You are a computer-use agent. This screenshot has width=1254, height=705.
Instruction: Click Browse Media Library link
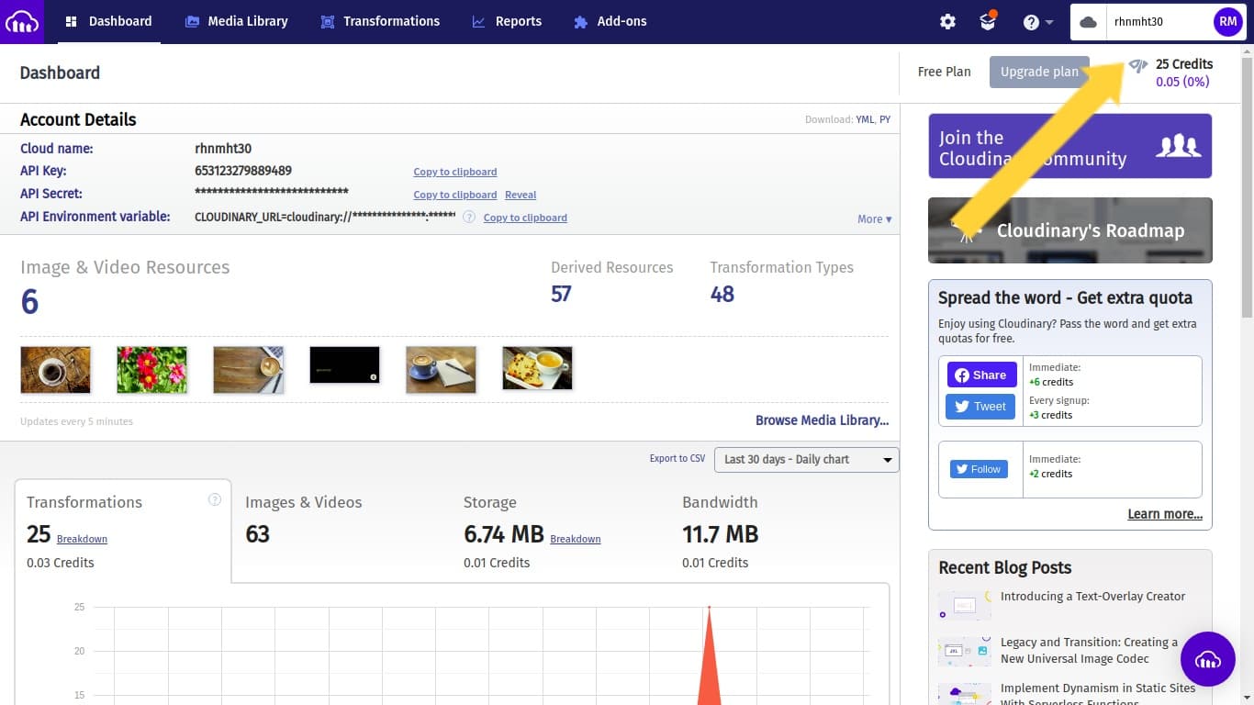pyautogui.click(x=822, y=420)
